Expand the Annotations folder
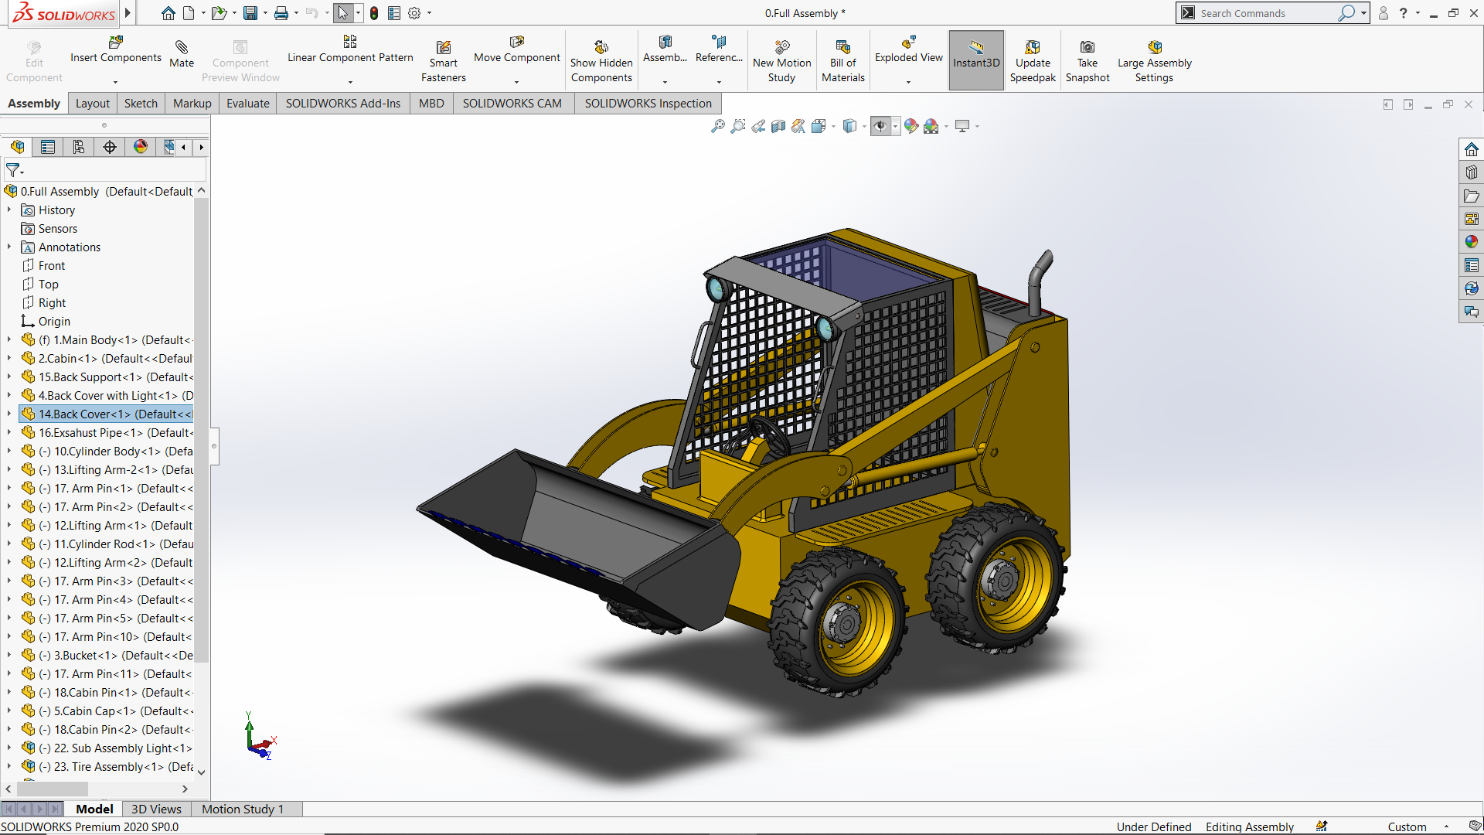Screen dimensions: 1484x835 click(x=9, y=247)
